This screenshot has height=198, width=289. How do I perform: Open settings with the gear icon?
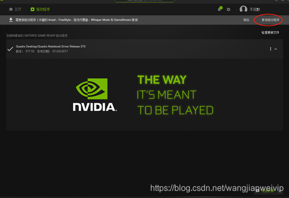coord(228,9)
